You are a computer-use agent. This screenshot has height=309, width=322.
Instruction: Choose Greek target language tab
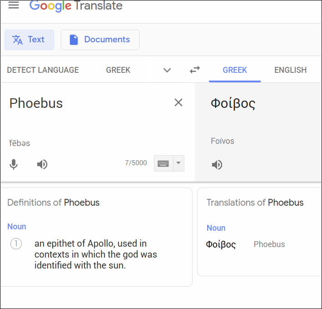point(235,70)
